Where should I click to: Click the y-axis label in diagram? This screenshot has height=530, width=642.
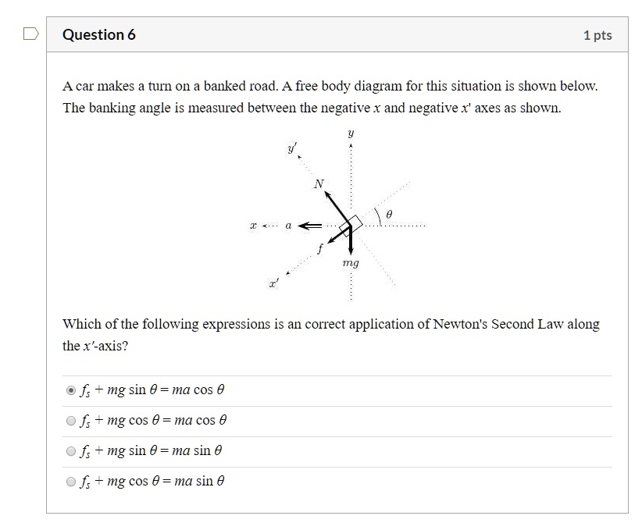pyautogui.click(x=349, y=133)
